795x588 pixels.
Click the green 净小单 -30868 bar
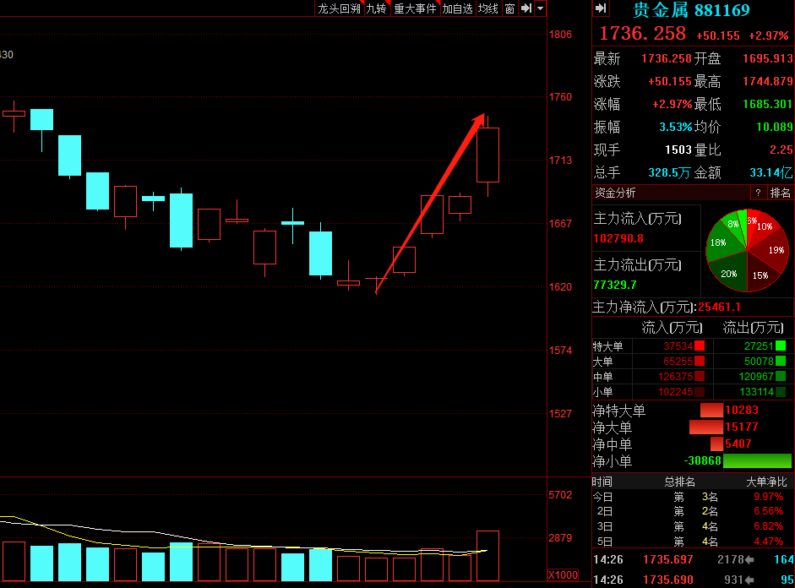757,461
